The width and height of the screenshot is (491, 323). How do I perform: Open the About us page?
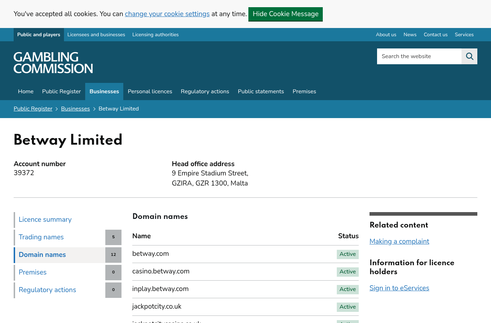pyautogui.click(x=386, y=35)
